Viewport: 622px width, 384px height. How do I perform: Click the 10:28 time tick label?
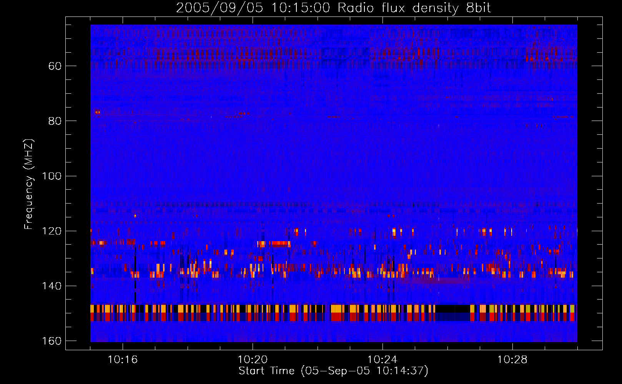(x=512, y=360)
